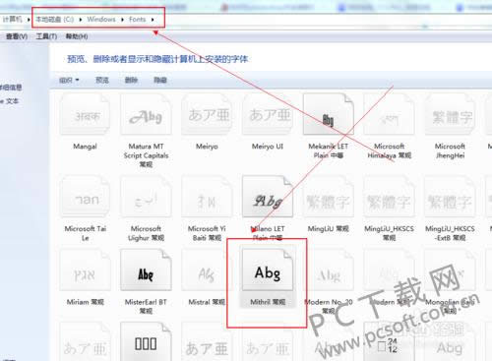The height and width of the screenshot is (361, 492).
Task: Click the 隐藏 toolbar button
Action: (160, 80)
